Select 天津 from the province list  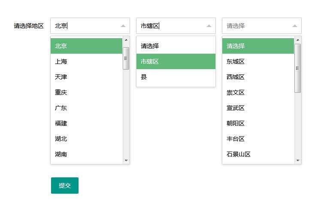(86, 77)
